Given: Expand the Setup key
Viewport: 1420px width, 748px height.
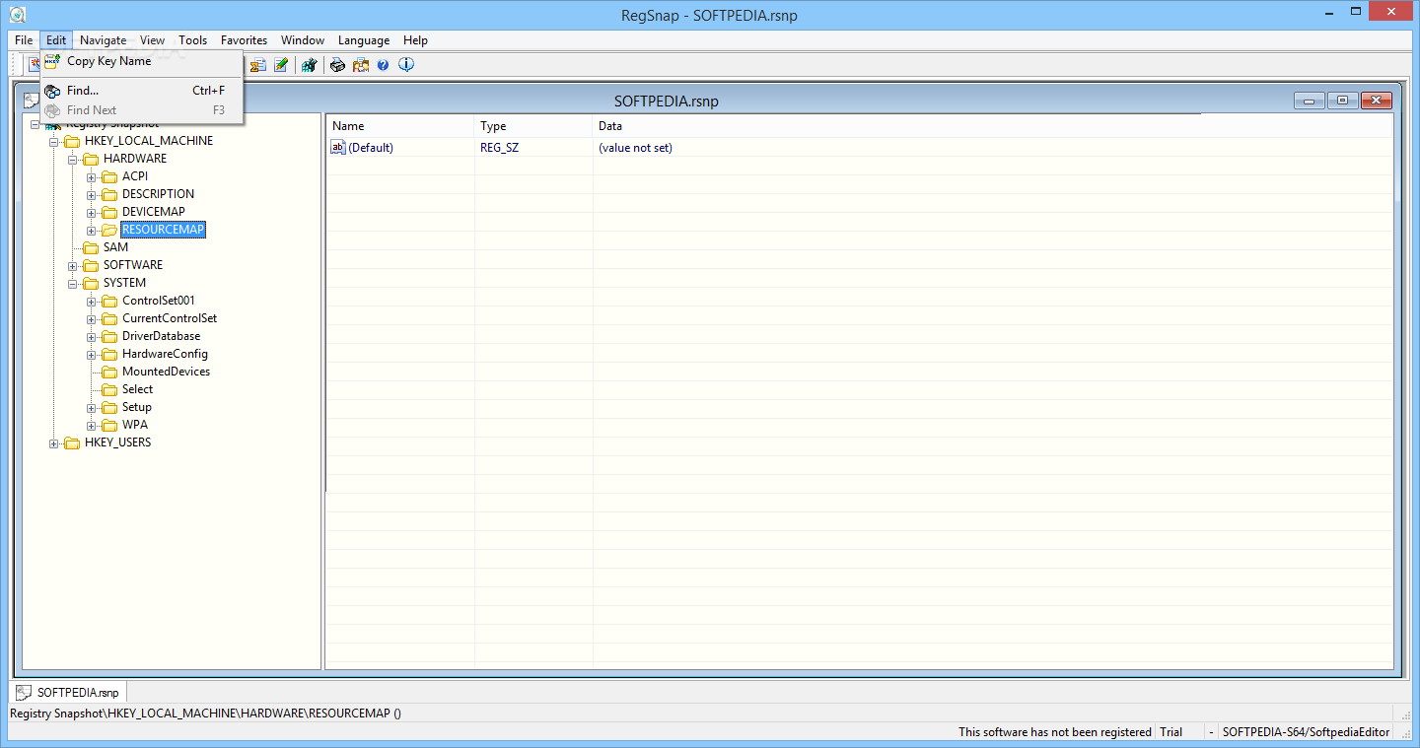Looking at the screenshot, I should [92, 408].
